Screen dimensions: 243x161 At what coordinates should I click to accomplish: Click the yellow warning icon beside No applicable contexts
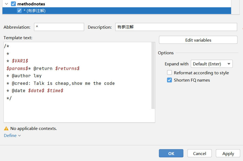click(x=6, y=128)
